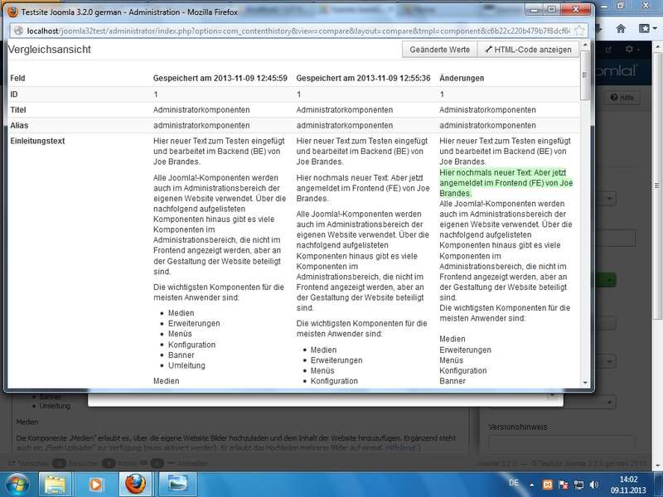Click the popup scrollbar down arrow
663x497 pixels.
[x=585, y=383]
